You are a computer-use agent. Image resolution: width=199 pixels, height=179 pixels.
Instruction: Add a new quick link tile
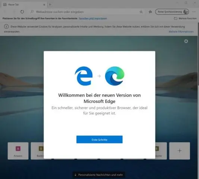(x=180, y=151)
